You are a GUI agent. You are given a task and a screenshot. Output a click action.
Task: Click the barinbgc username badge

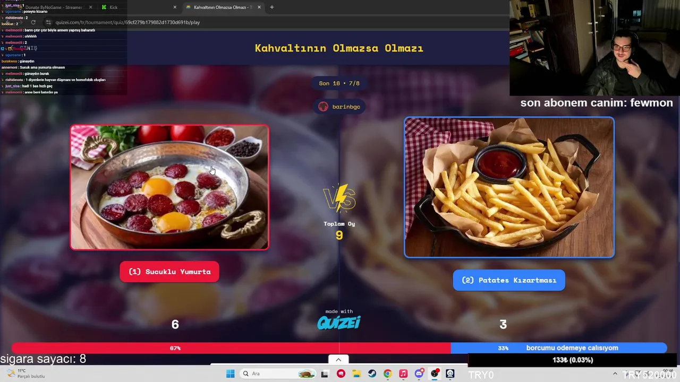[x=339, y=107]
